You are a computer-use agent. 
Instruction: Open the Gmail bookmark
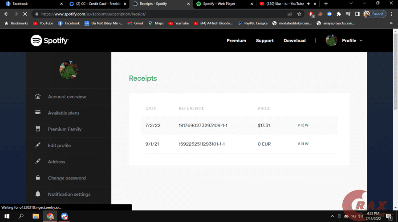click(x=135, y=23)
